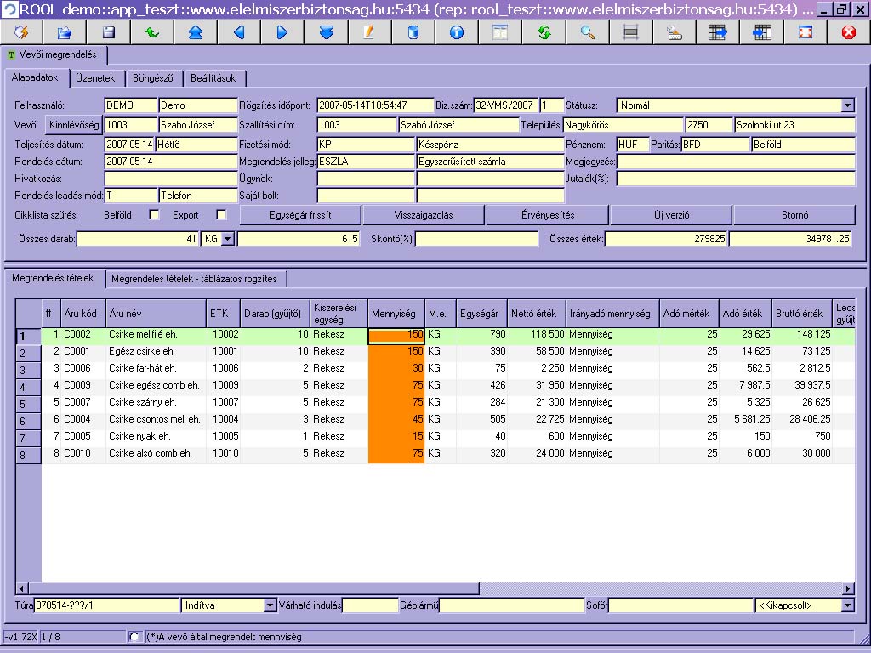Image resolution: width=871 pixels, height=653 pixels.
Task: Select the radio button in the status bar
Action: (x=134, y=636)
